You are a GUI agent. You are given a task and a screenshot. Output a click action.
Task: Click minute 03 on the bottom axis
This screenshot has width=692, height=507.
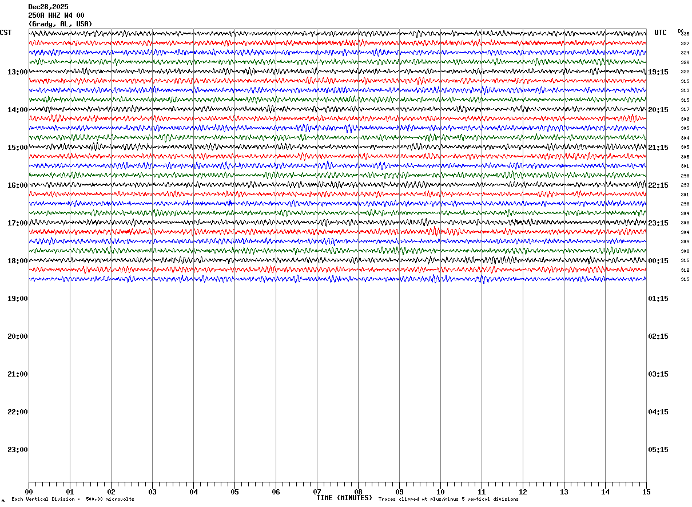(x=153, y=492)
